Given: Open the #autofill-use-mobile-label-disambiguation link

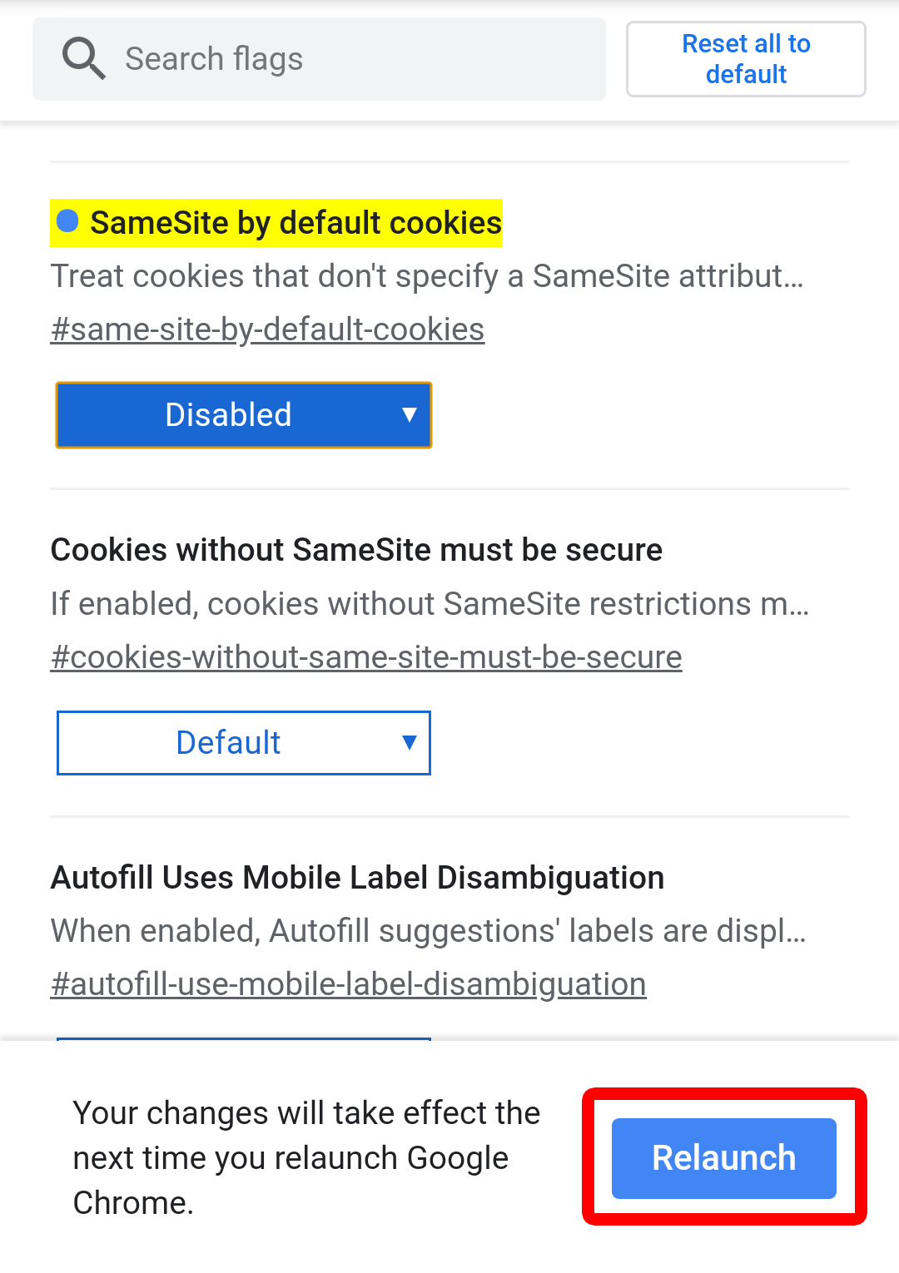Looking at the screenshot, I should (348, 984).
